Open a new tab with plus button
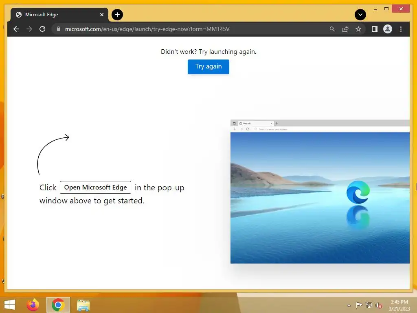 click(117, 15)
